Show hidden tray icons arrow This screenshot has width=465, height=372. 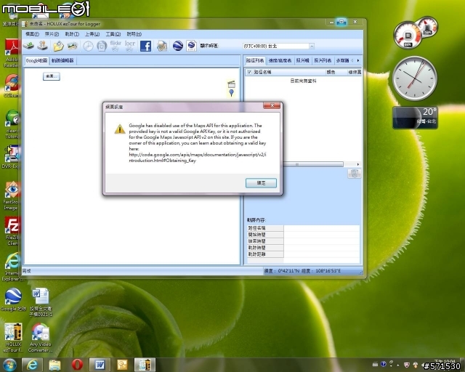coord(398,365)
